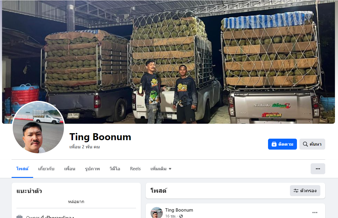
Task: Click the globe privacy icon on post
Action: (x=181, y=216)
